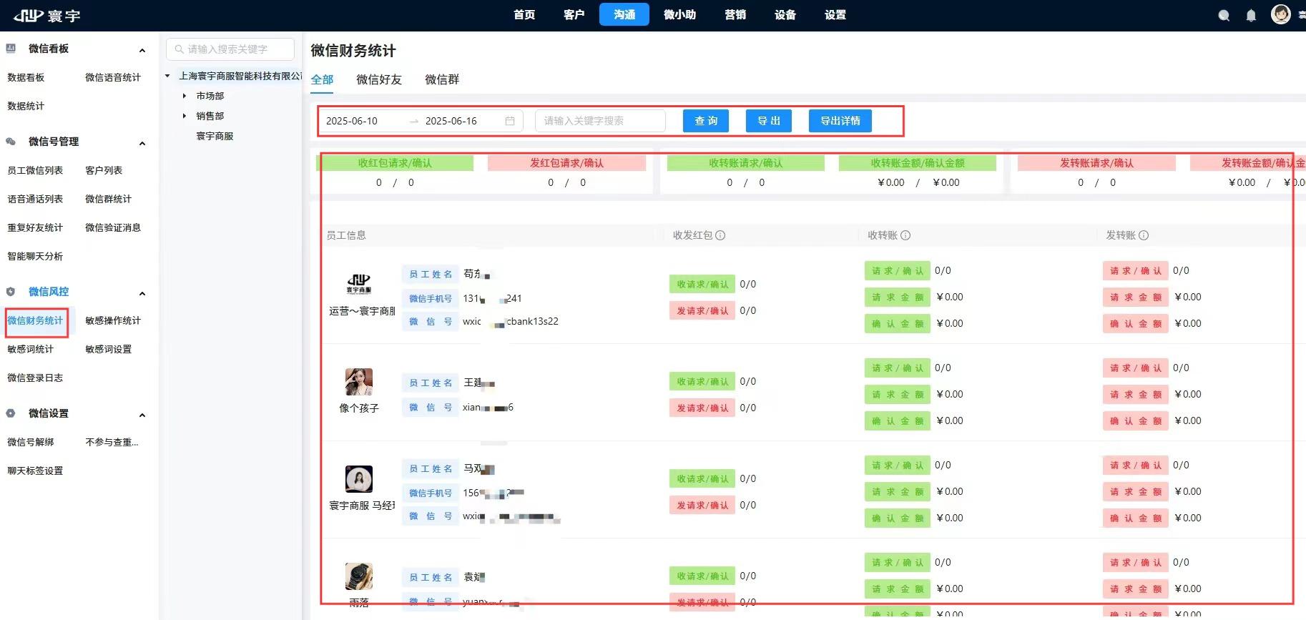Open 雨落 employee avatar
The height and width of the screenshot is (620, 1306).
[359, 576]
